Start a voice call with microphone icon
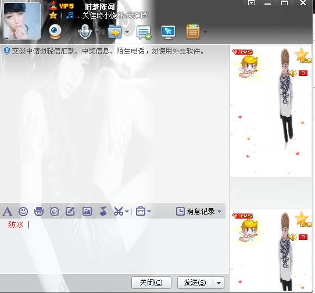Image resolution: width=315 pixels, height=293 pixels. point(85,32)
